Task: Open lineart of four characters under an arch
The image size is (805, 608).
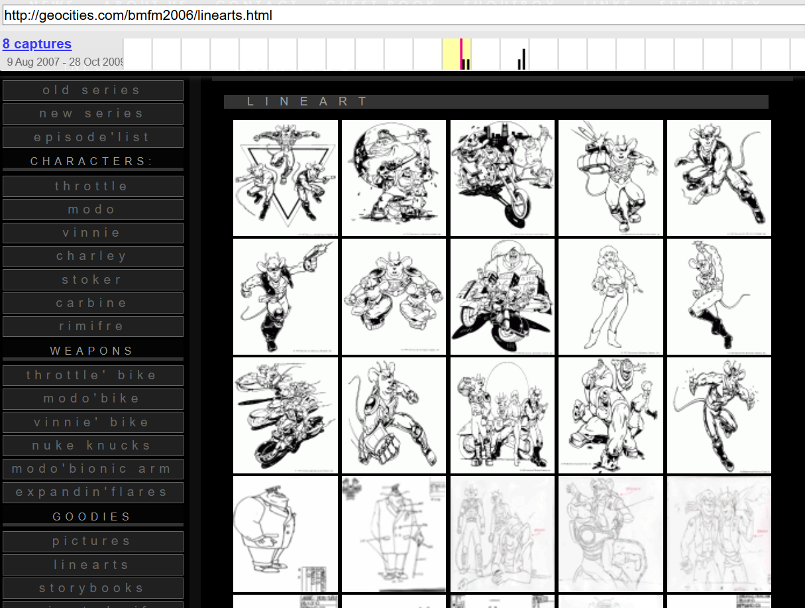Action: tap(502, 416)
